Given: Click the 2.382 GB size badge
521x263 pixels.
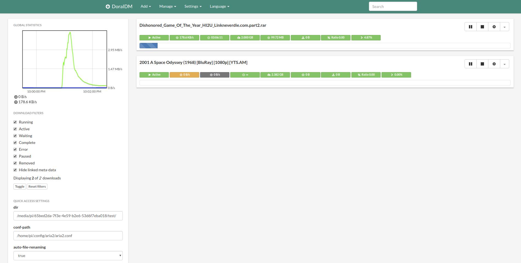Looking at the screenshot, I should [275, 75].
